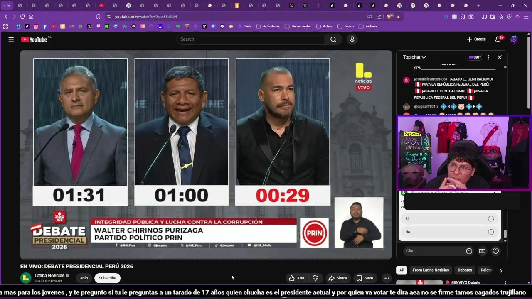532x299 pixels.
Task: Share the video
Action: coord(337,278)
